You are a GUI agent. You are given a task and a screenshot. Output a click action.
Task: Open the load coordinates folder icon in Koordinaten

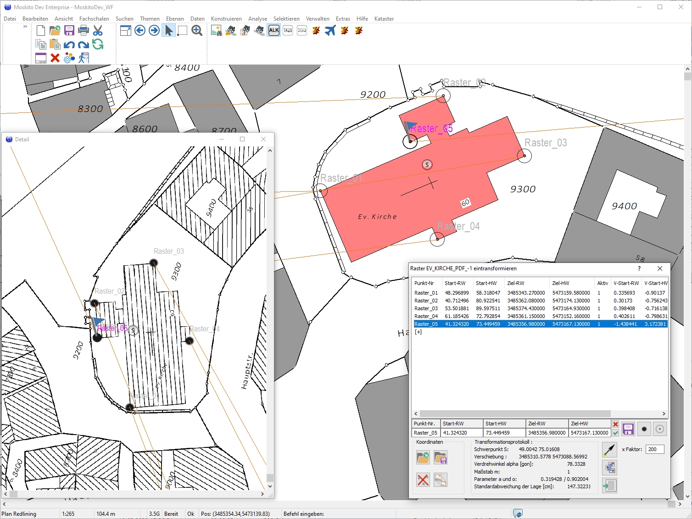[423, 457]
